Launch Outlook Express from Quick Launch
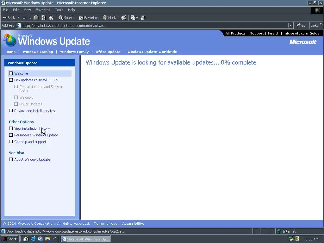Image resolution: width=324 pixels, height=243 pixels. pyautogui.click(x=40, y=239)
